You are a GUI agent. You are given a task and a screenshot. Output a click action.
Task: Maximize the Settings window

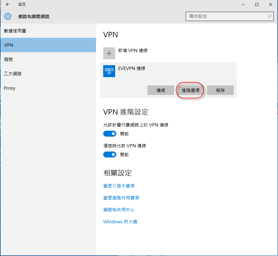[x=257, y=4]
